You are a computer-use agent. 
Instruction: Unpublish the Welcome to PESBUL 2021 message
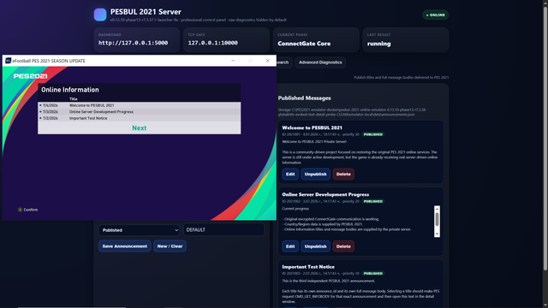click(x=315, y=174)
